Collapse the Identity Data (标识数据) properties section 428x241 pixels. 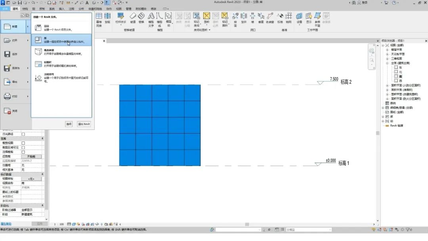(x=42, y=174)
